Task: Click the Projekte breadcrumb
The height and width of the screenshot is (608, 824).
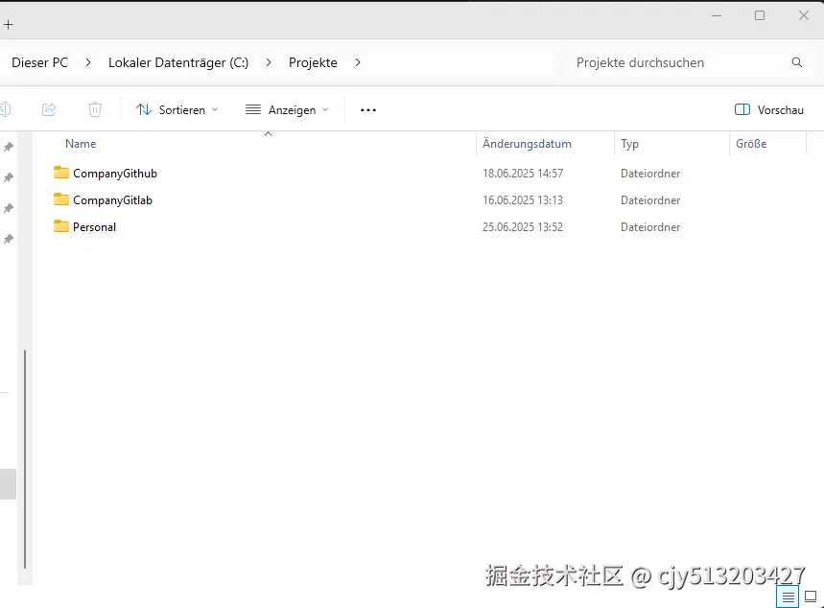Action: [313, 62]
